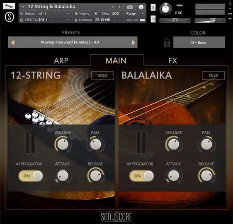
Task: Click the Sonuscore S logo icon
Action: point(10,17)
